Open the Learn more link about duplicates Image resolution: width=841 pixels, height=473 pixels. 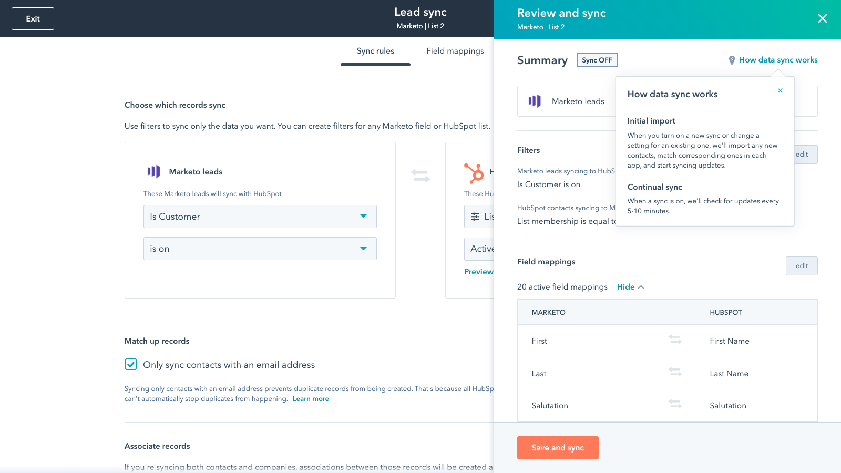tap(311, 398)
